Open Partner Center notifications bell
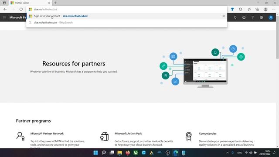This screenshot has width=279, height=157. coord(235,17)
